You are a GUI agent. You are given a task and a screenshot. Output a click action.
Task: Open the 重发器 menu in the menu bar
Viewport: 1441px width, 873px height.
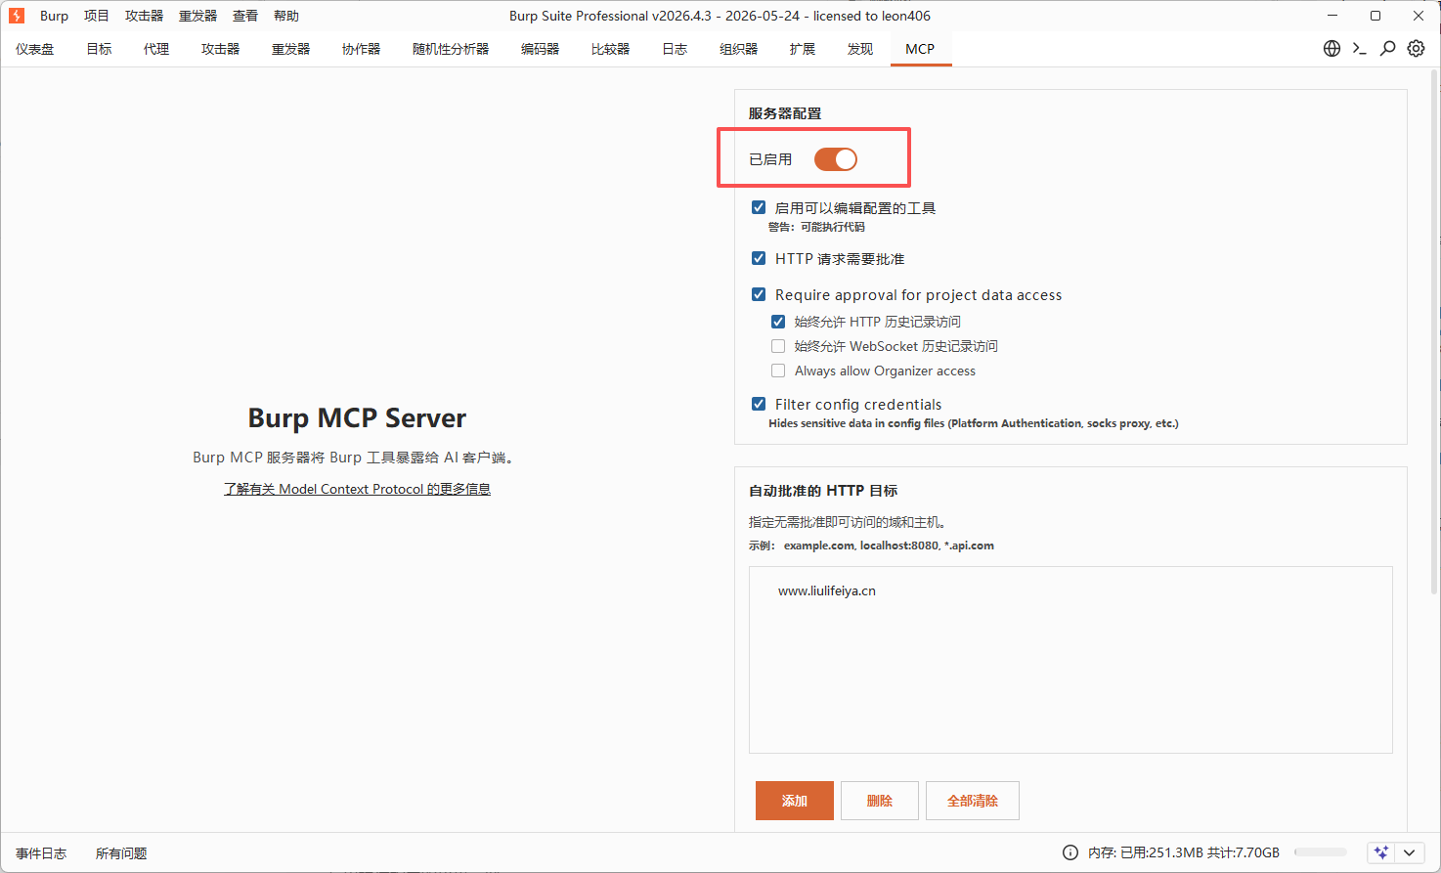point(198,16)
